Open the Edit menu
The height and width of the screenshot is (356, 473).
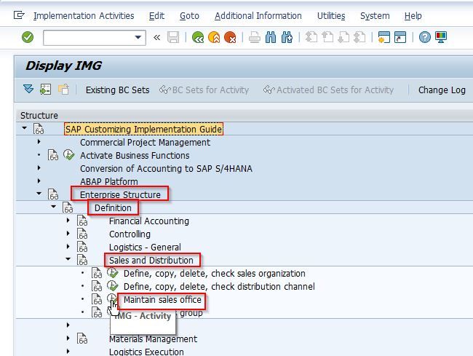pyautogui.click(x=156, y=16)
